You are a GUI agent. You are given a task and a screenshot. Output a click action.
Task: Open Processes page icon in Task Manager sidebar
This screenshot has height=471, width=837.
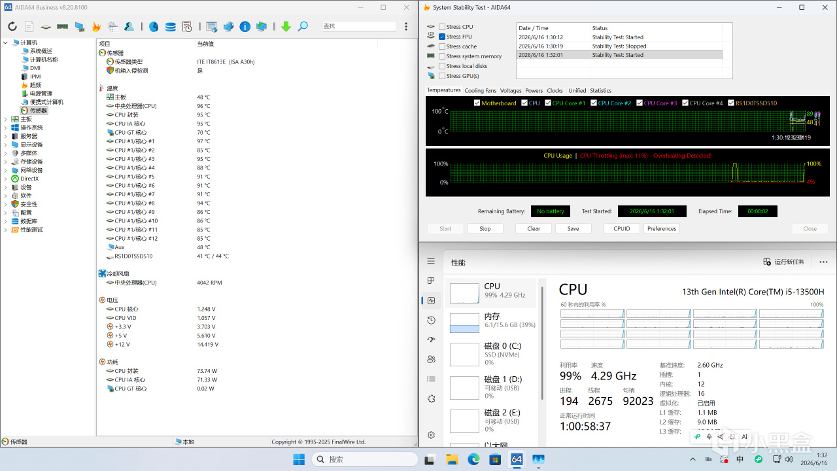431,281
